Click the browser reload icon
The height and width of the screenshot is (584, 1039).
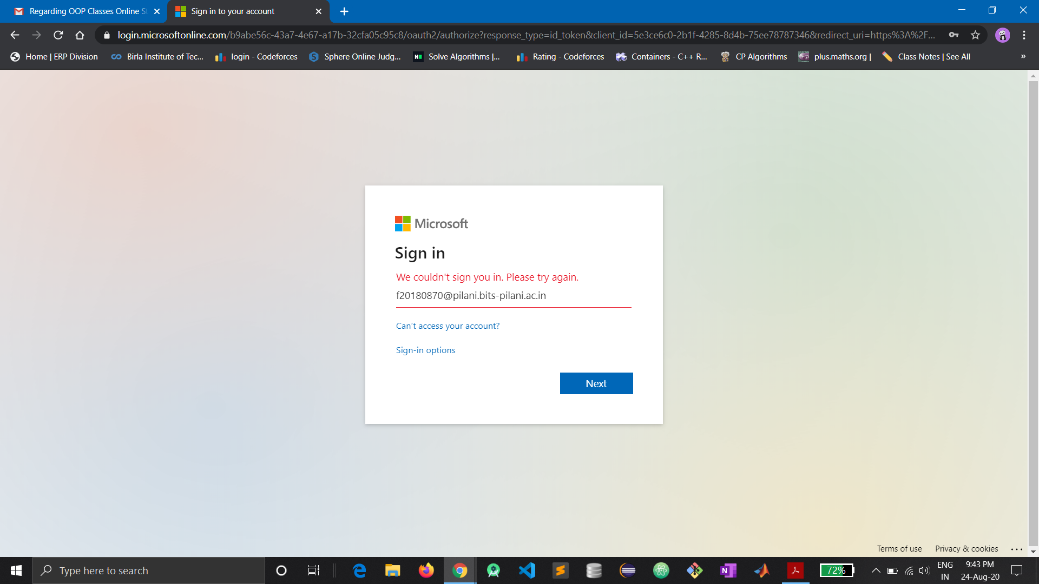pos(58,35)
